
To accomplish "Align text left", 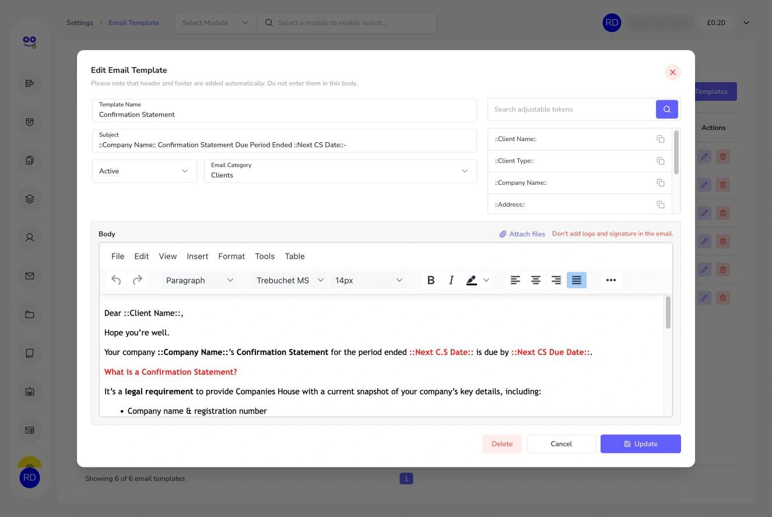I will coord(515,280).
